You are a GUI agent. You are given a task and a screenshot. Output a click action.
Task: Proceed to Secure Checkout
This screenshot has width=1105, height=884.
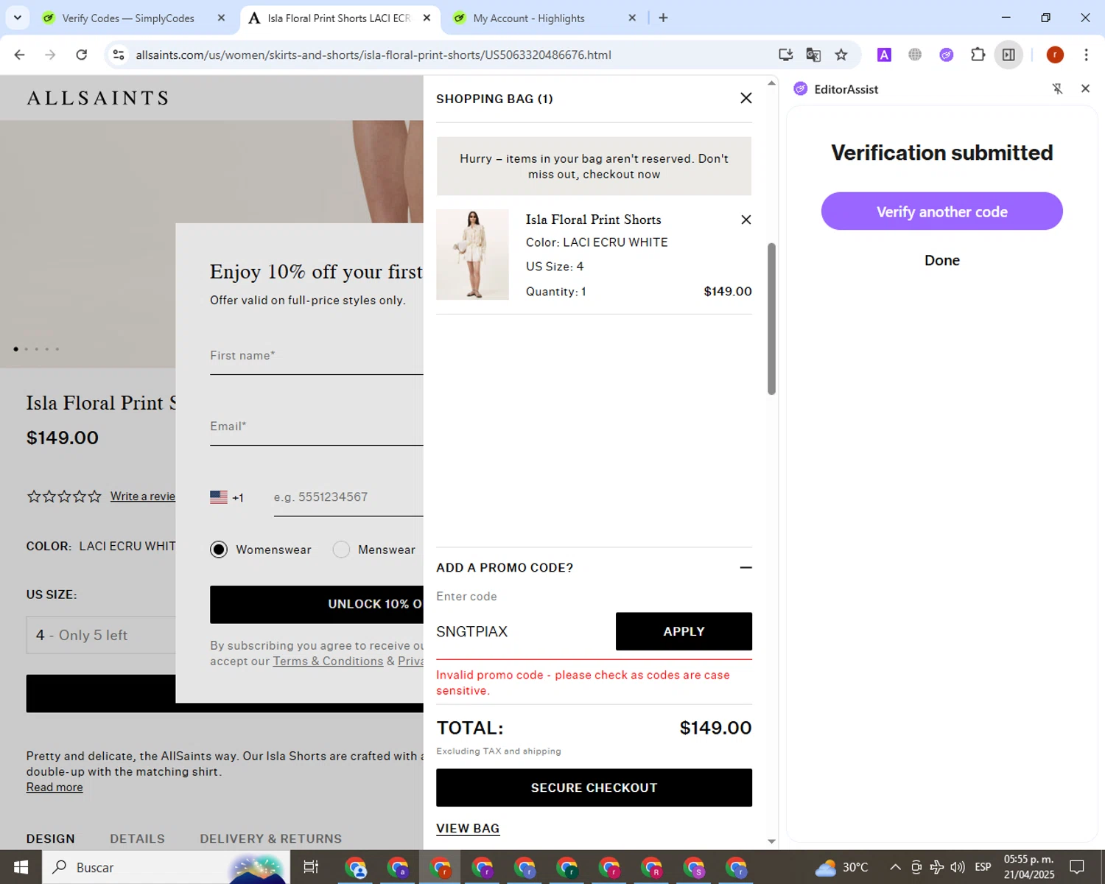(x=594, y=787)
